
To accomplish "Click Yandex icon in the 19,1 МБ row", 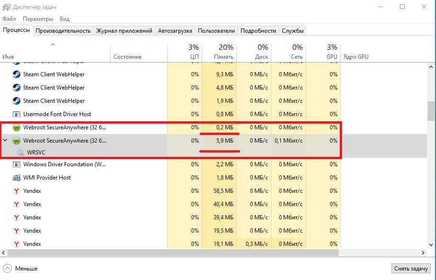I will coord(17,244).
